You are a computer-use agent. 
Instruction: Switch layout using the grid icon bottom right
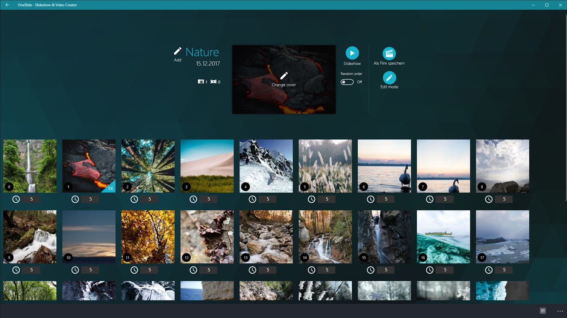(542, 310)
